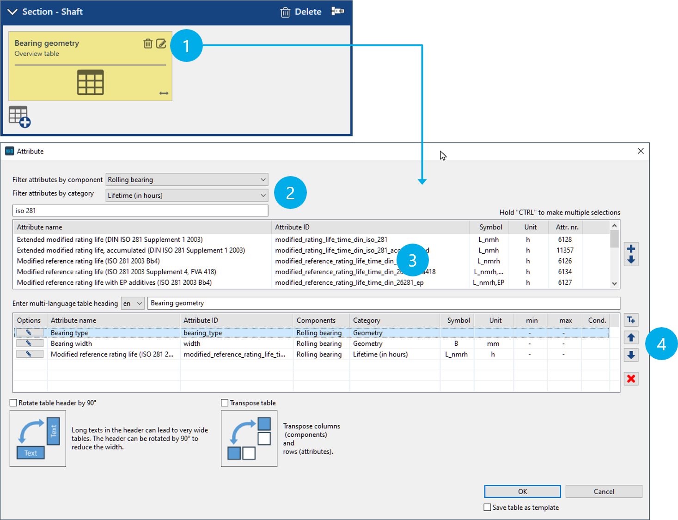Collapse the Section - Shaft panel

[x=12, y=12]
